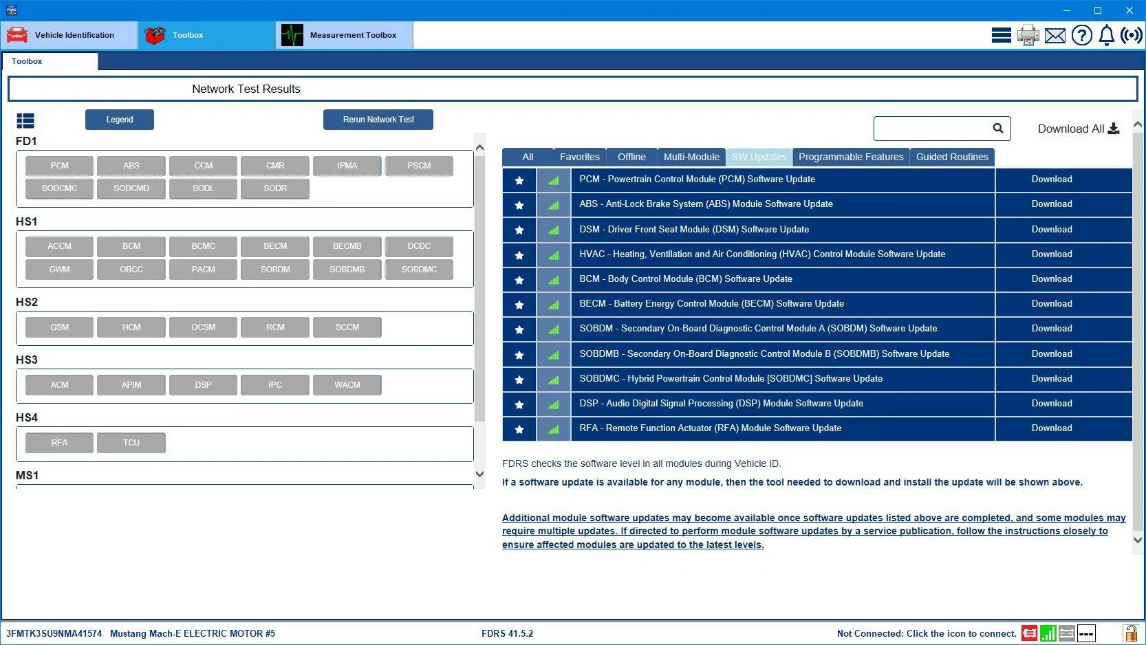Click the magnifier search icon
Image resolution: width=1146 pixels, height=645 pixels.
click(998, 128)
